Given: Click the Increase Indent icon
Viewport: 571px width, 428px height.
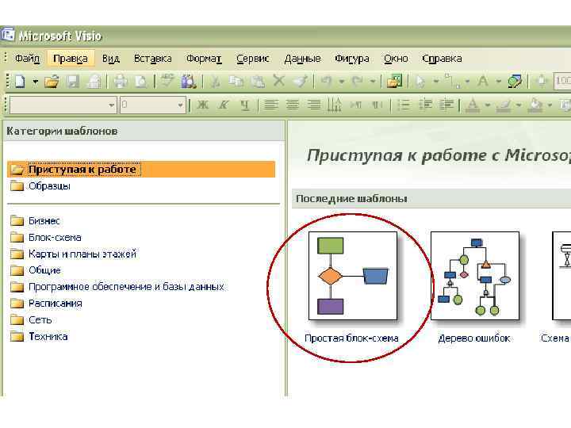Looking at the screenshot, I should (x=446, y=105).
